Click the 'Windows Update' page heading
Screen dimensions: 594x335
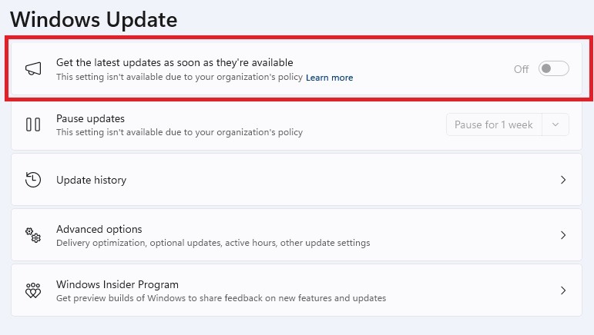pos(93,19)
